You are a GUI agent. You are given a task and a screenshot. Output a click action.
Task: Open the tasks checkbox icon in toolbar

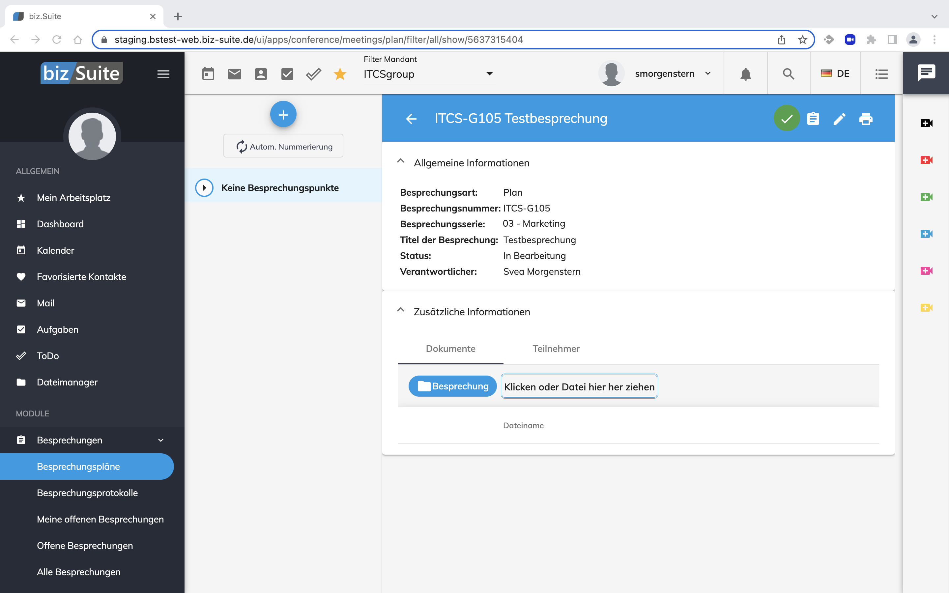point(287,74)
